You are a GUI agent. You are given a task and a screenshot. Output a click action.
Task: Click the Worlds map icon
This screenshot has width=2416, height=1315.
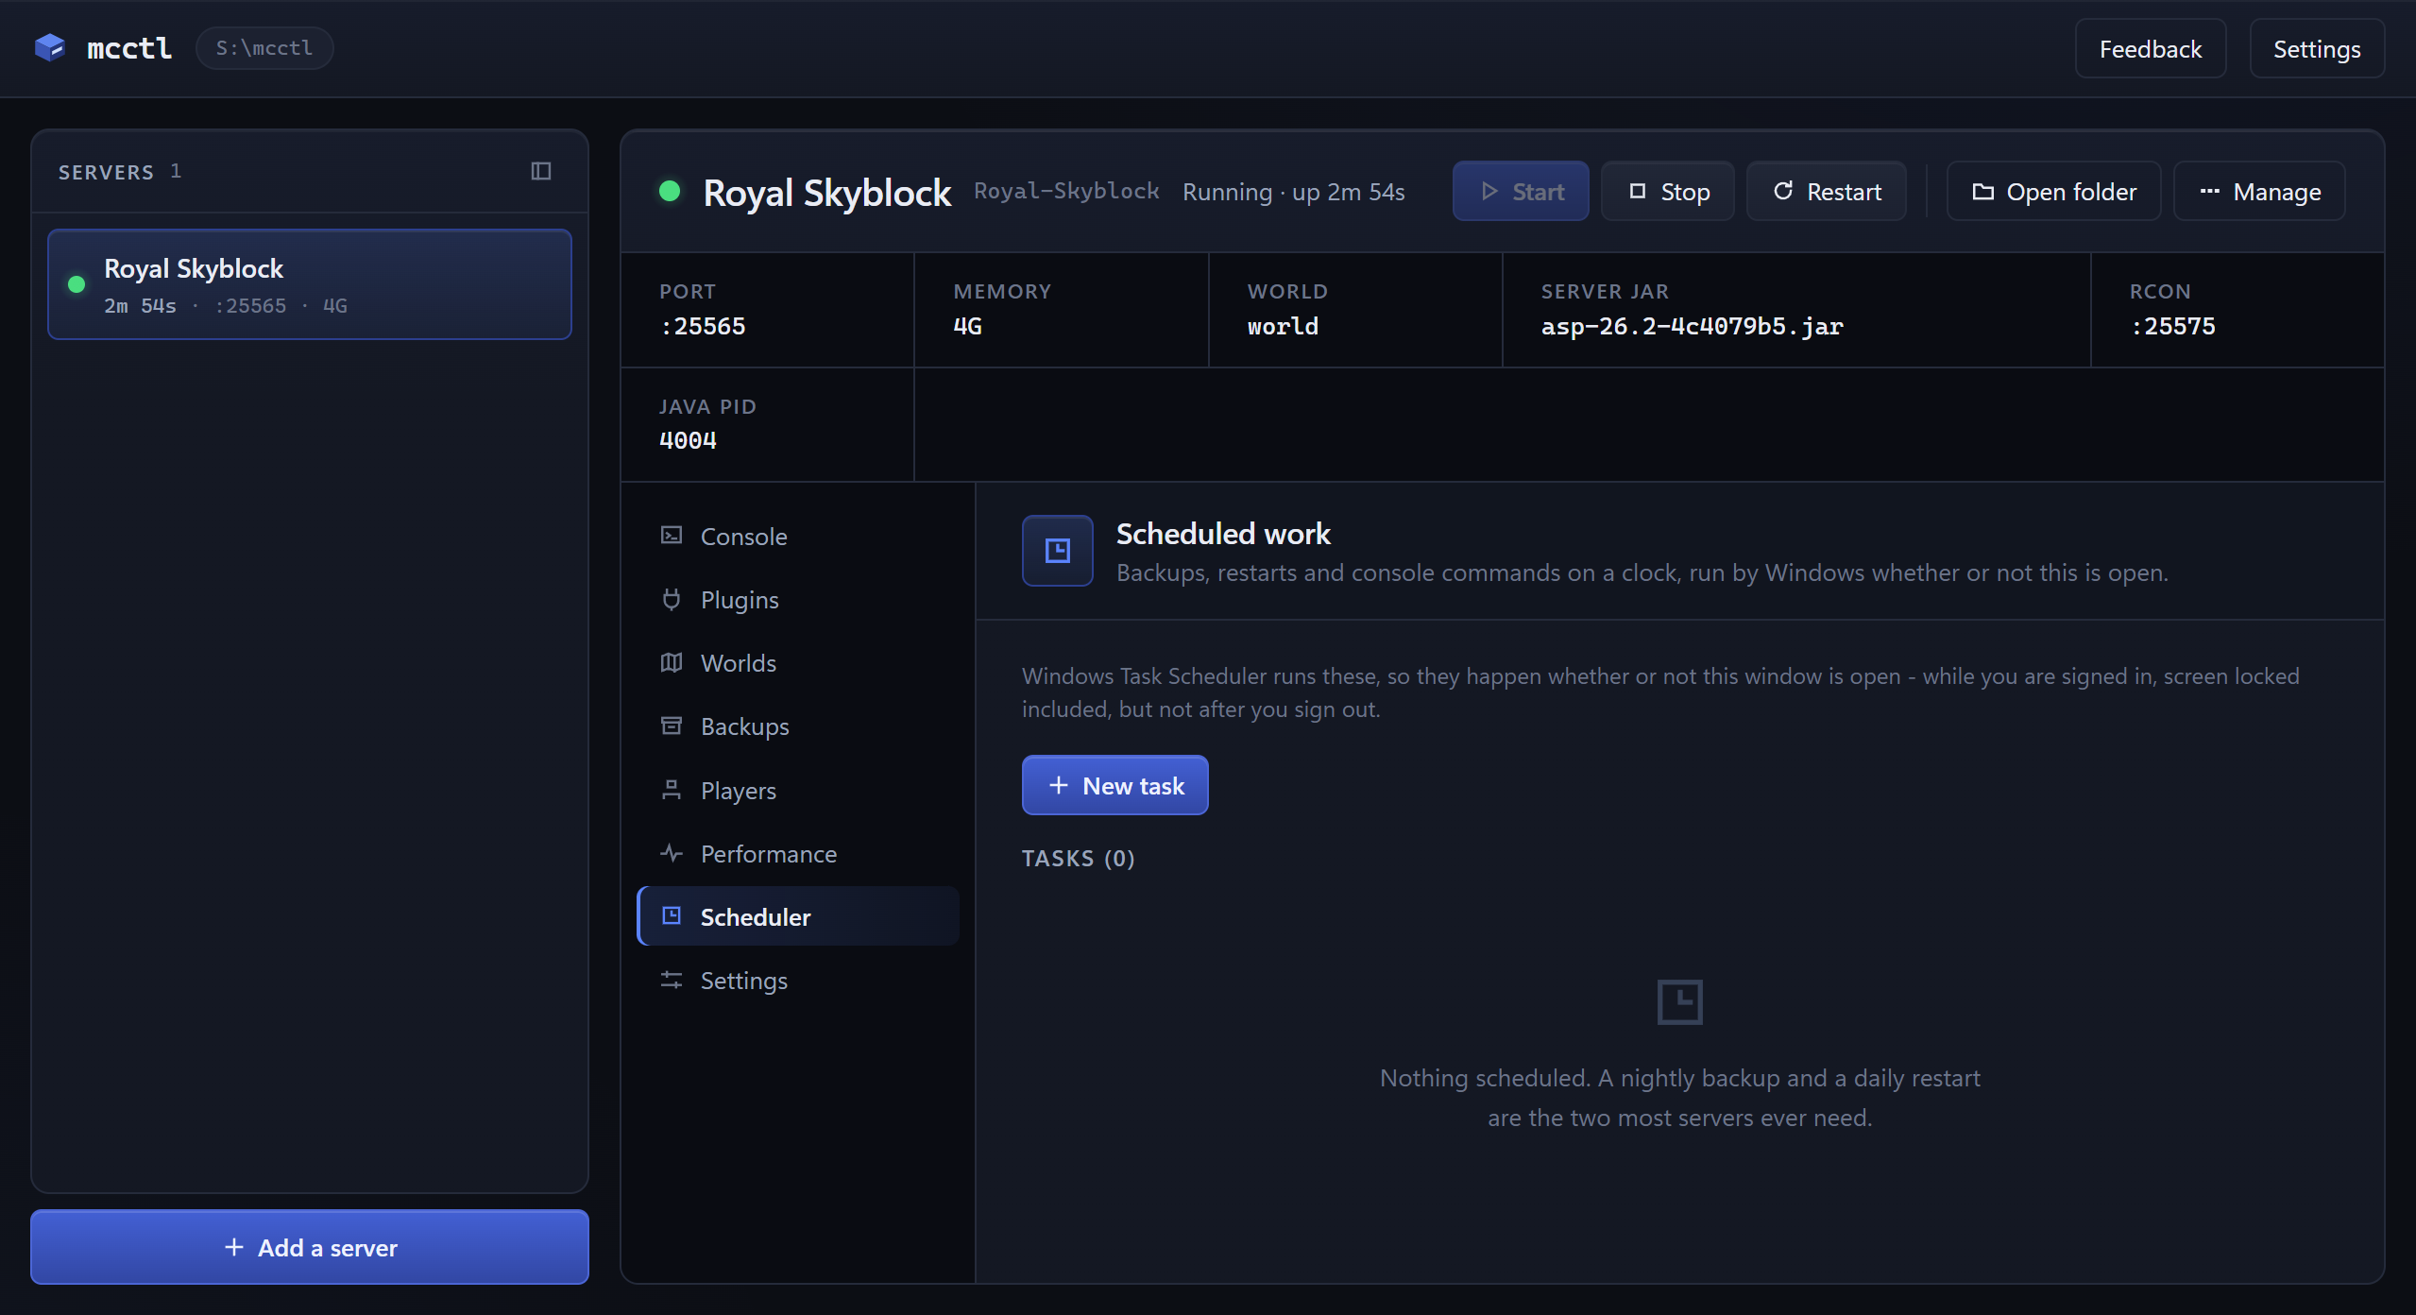click(x=672, y=662)
